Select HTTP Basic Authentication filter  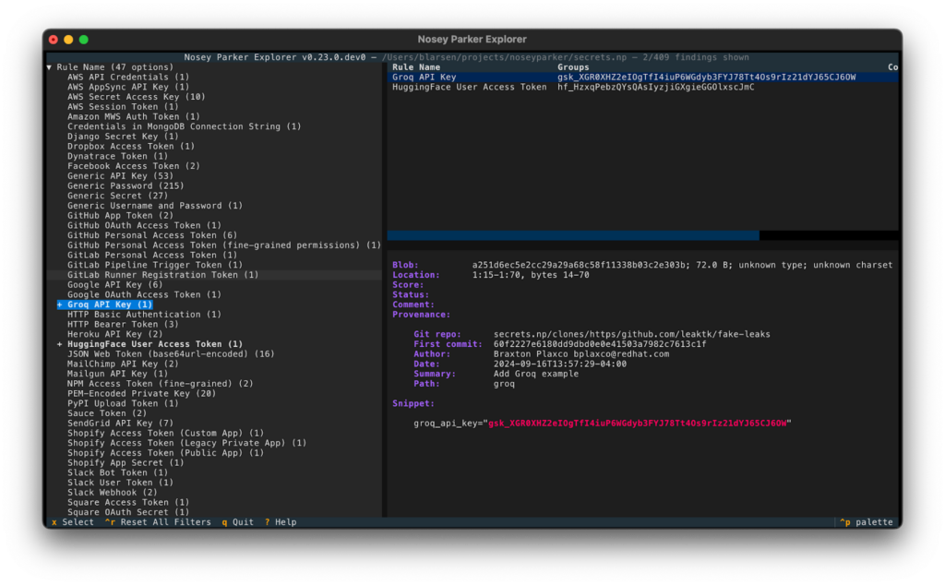144,315
